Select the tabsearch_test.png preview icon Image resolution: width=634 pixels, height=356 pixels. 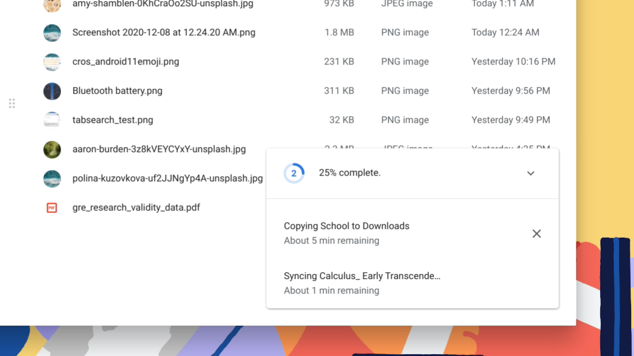coord(52,119)
